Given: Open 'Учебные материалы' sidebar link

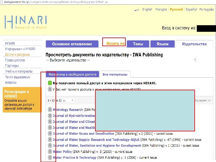Looking at the screenshot, I should pos(19,71).
